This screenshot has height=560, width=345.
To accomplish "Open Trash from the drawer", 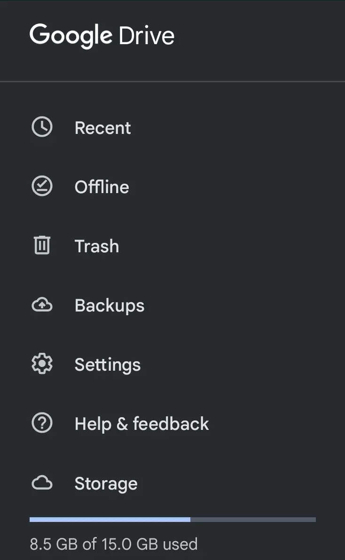I will (x=172, y=246).
